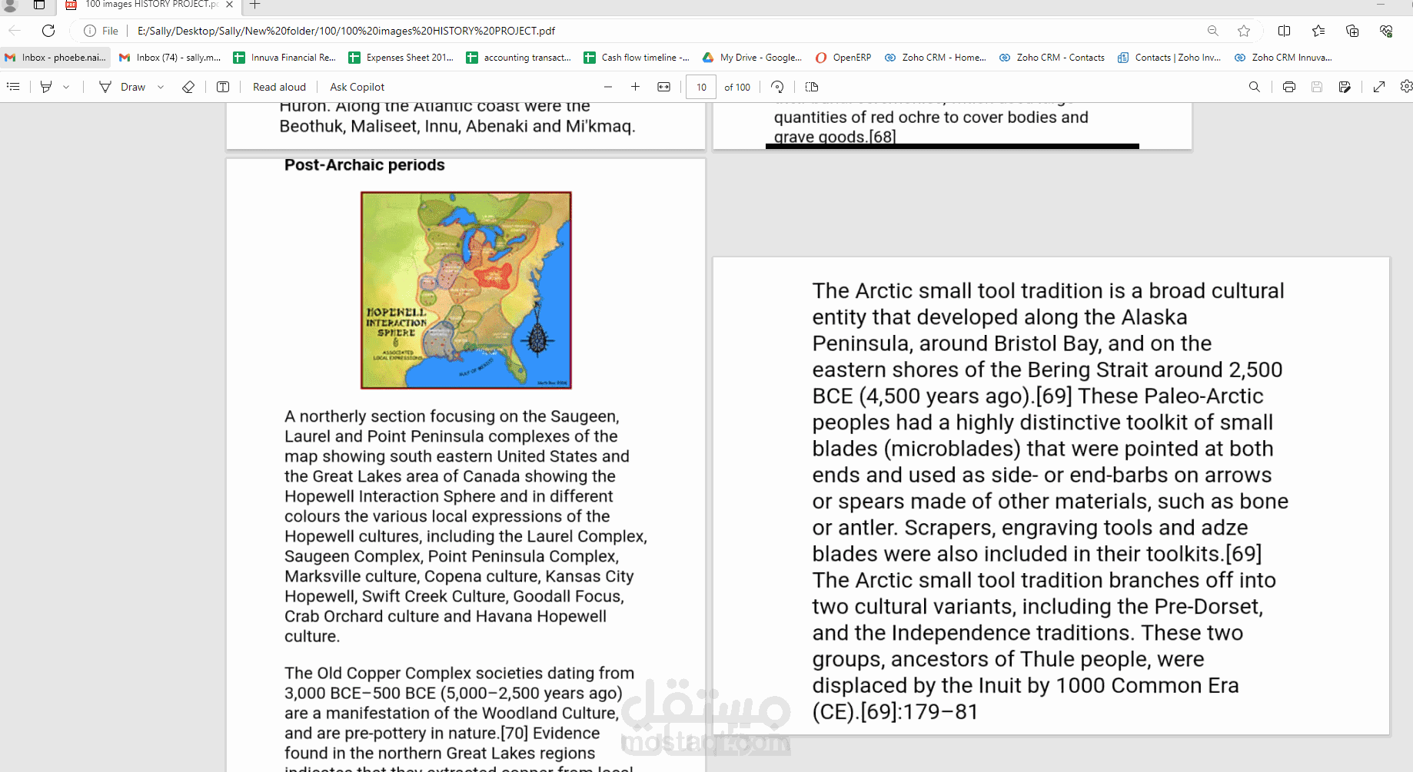The height and width of the screenshot is (772, 1413).
Task: Click the Save icon in PDF toolbar
Action: [x=1317, y=87]
